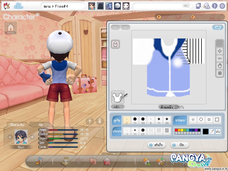The image size is (228, 171).
Task: Toggle the grid view tool
Action: (x=220, y=73)
